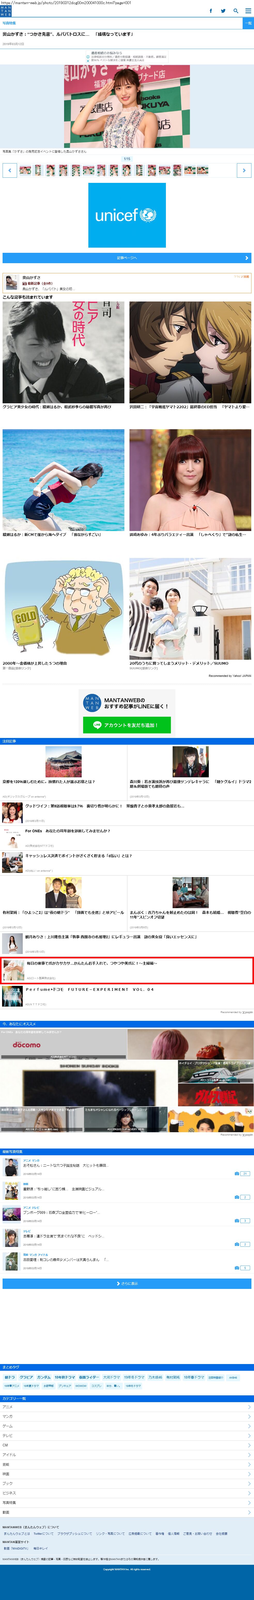This screenshot has width=254, height=1600.
Task: Go to previous photo with left arrow
Action: tap(9, 170)
